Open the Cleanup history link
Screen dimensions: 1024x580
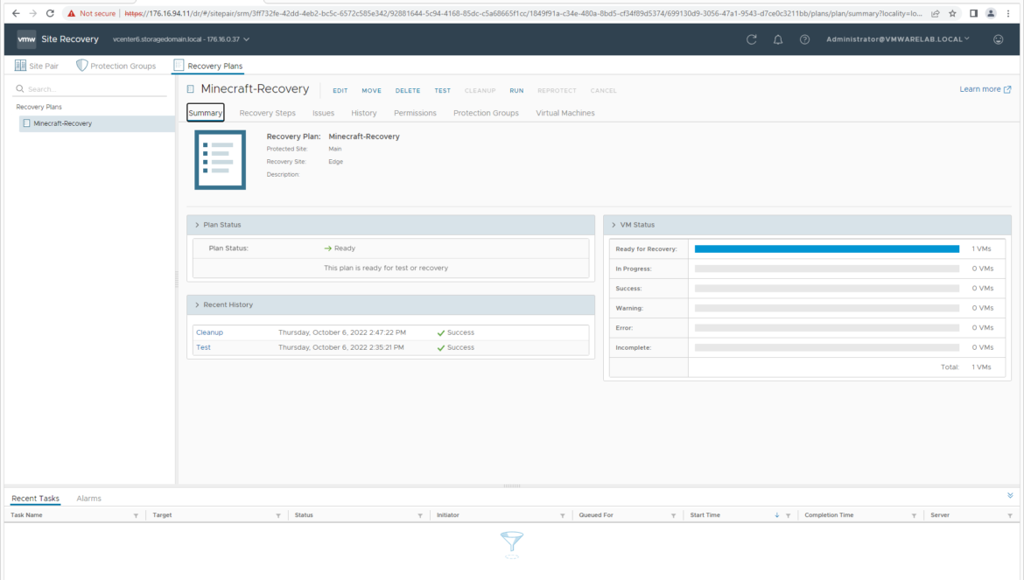coord(210,332)
